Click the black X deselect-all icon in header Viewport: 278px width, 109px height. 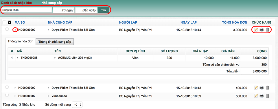point(10,22)
